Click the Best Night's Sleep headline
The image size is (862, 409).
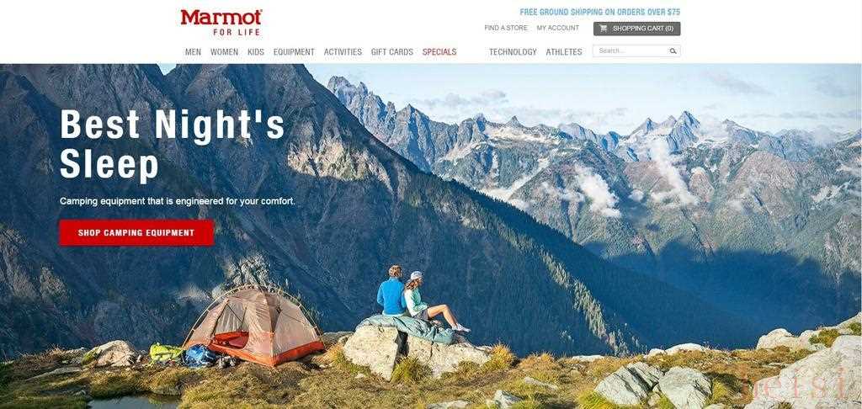point(172,145)
